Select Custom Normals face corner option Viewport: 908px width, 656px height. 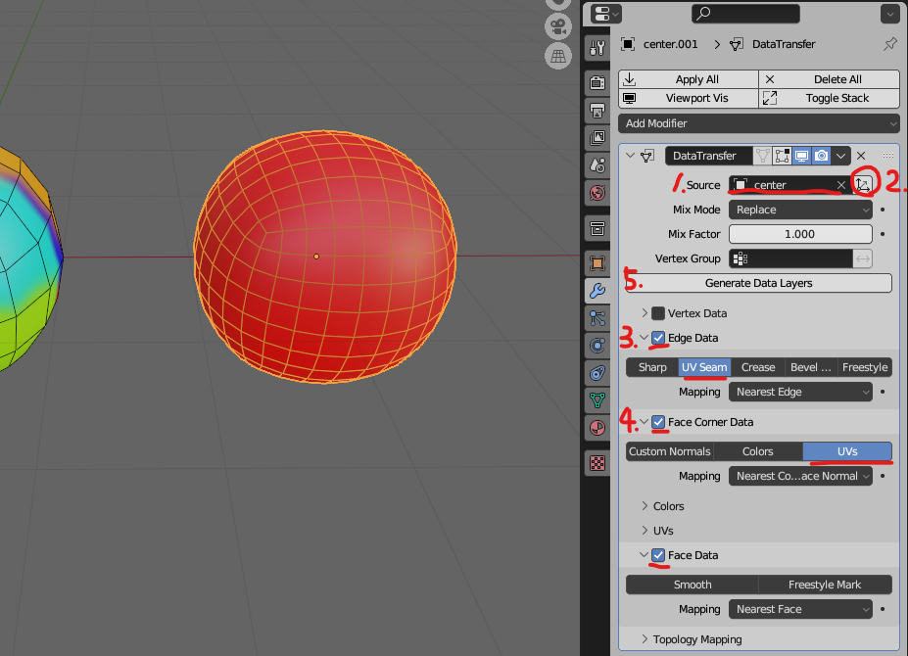(x=669, y=451)
